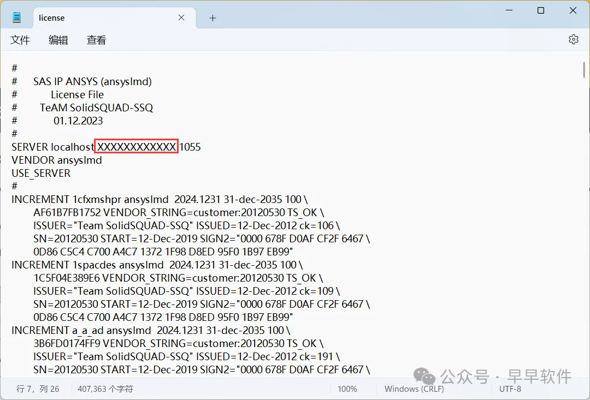Click the Notepad app icon in title bar

[17, 17]
